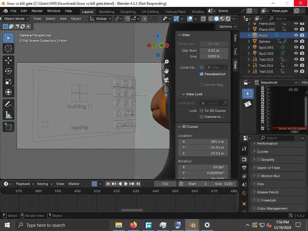Switch to the Modeling workspace tab
Image resolution: width=308 pixels, height=231 pixels.
pyautogui.click(x=106, y=12)
